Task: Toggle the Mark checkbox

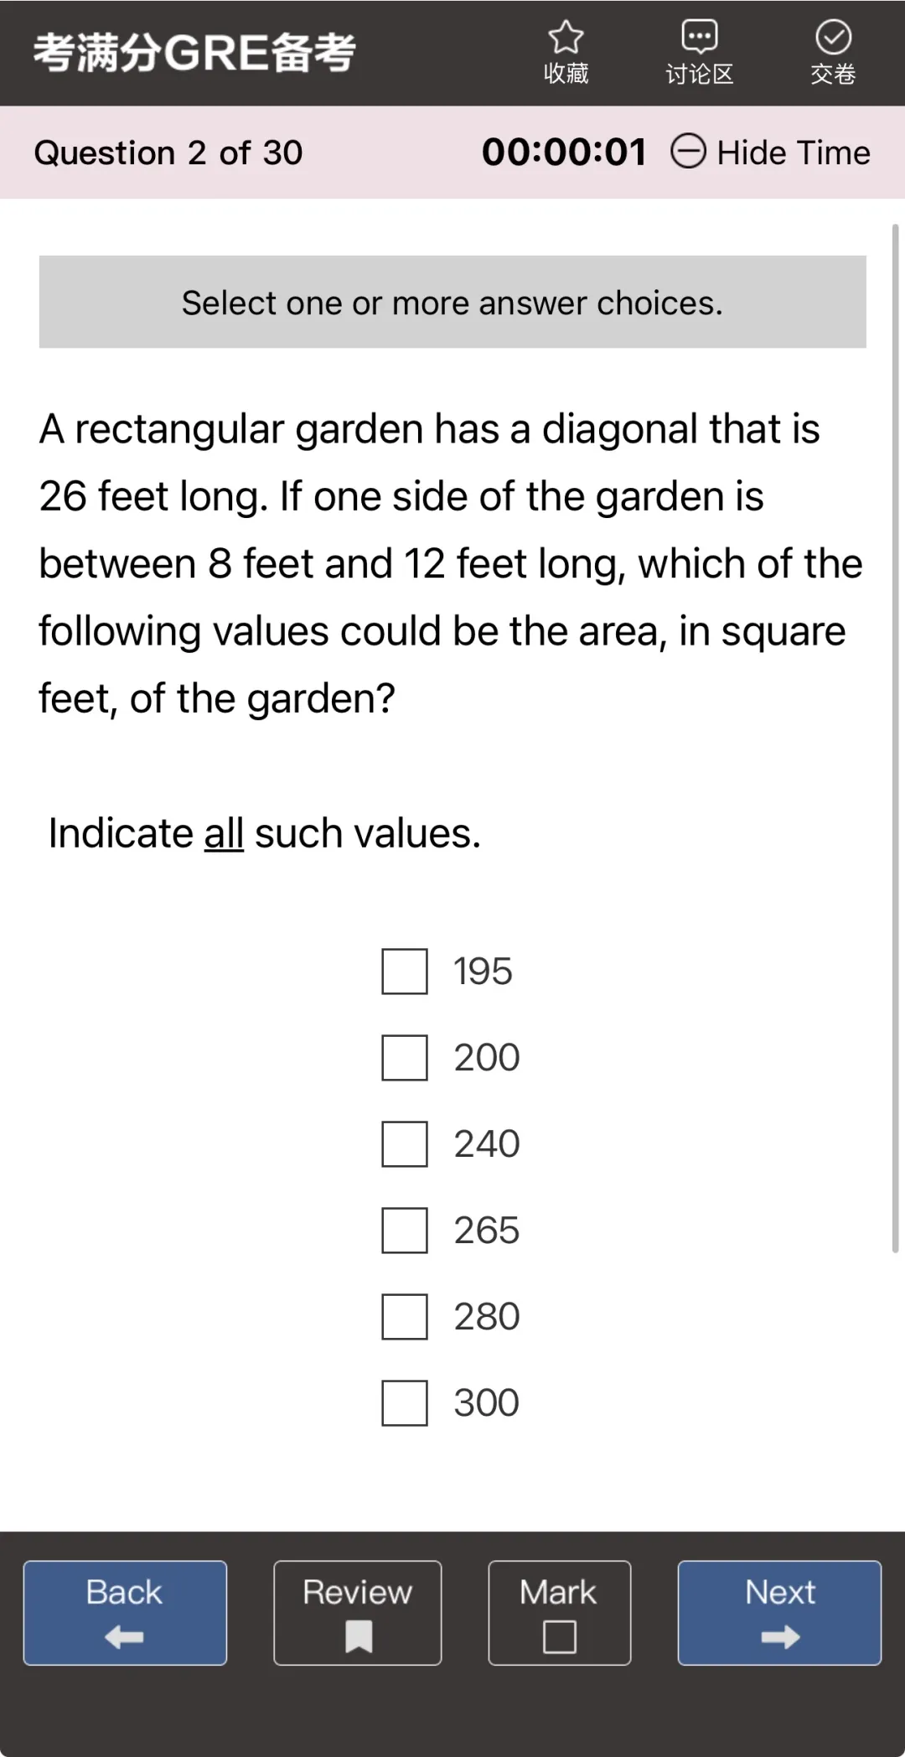Action: (x=559, y=1635)
